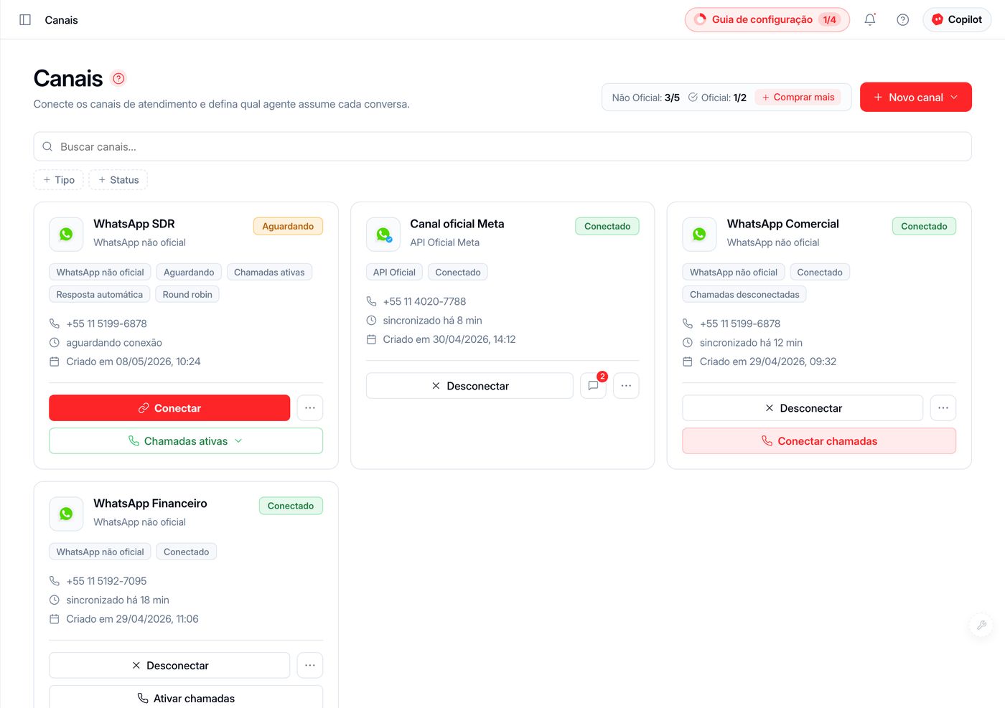
Task: Connect the WhatsApp SDR channel
Action: 169,408
